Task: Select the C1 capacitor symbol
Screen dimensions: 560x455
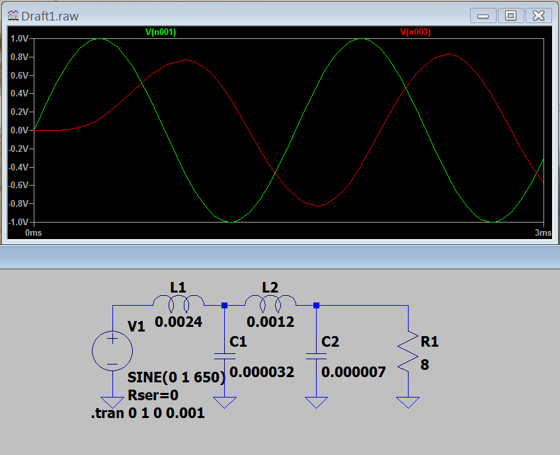Action: (x=225, y=356)
